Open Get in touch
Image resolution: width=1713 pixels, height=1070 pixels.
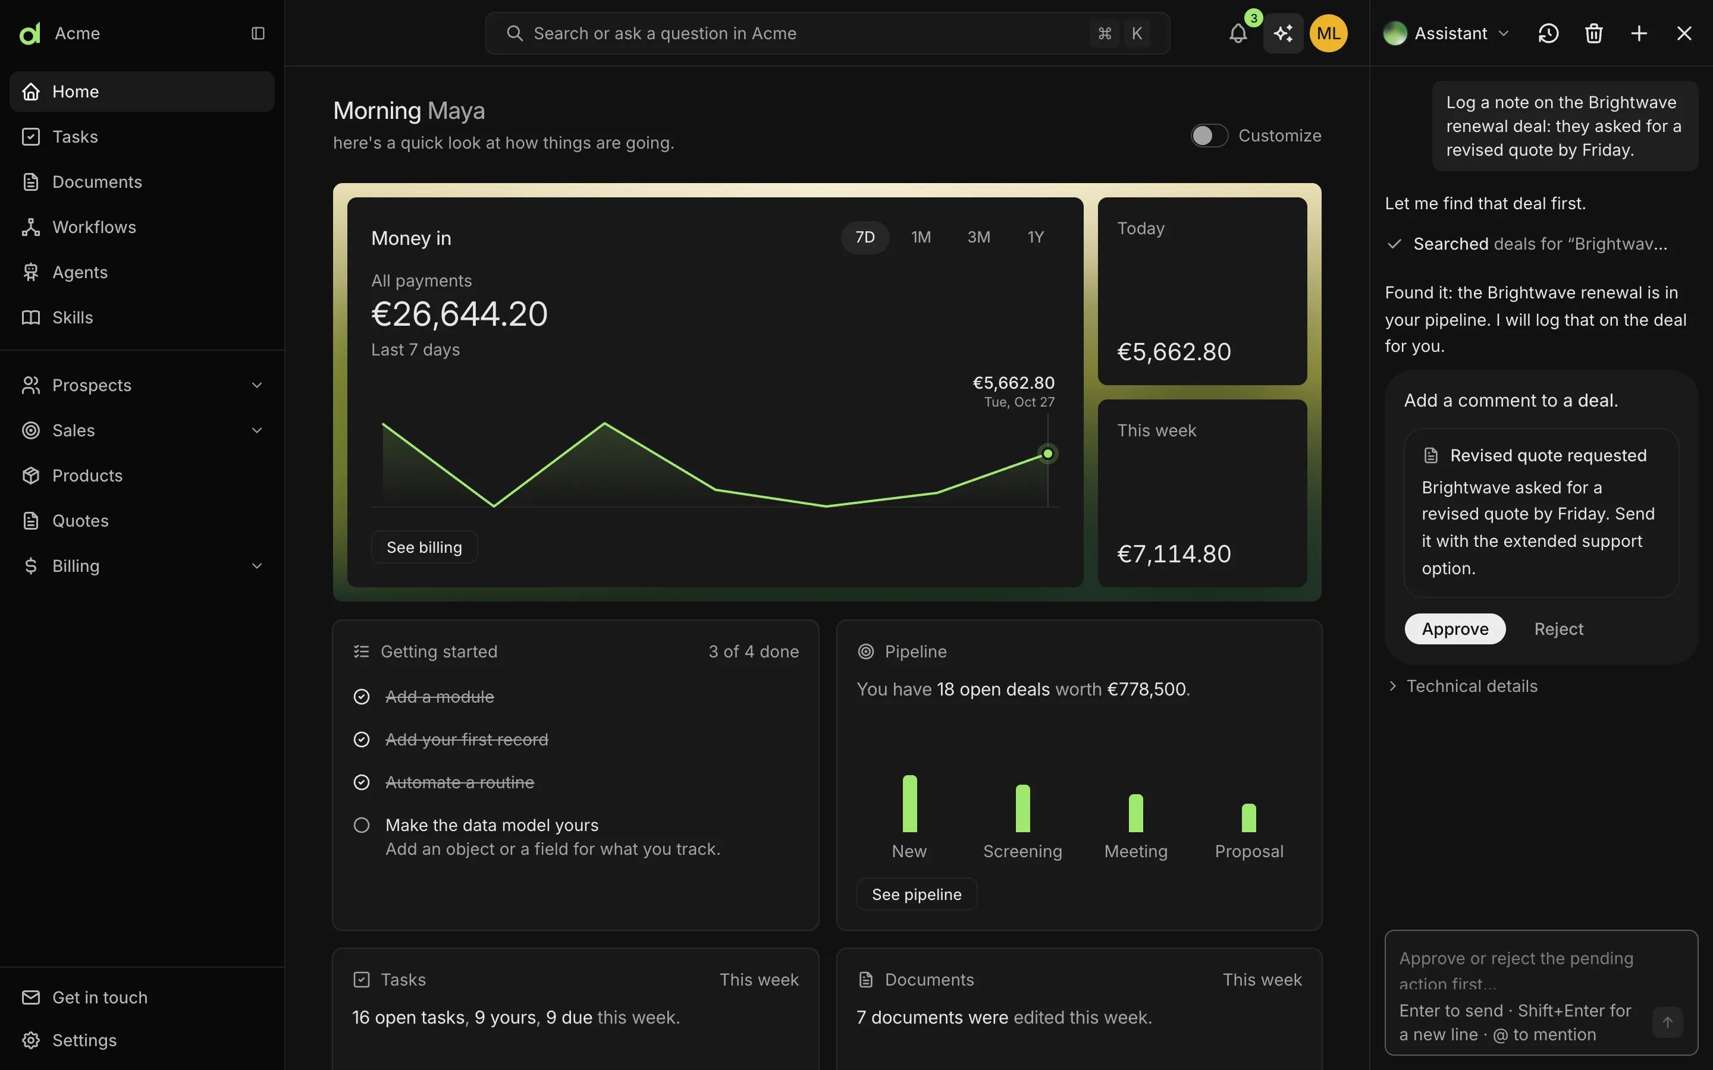(142, 998)
